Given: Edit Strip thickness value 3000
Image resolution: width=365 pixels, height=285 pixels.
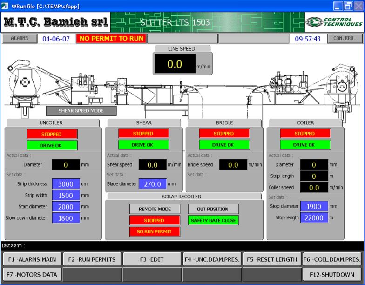Looking at the screenshot, I should tap(66, 184).
